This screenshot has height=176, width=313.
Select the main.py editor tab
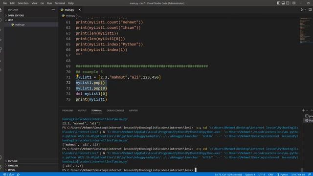point(69,10)
